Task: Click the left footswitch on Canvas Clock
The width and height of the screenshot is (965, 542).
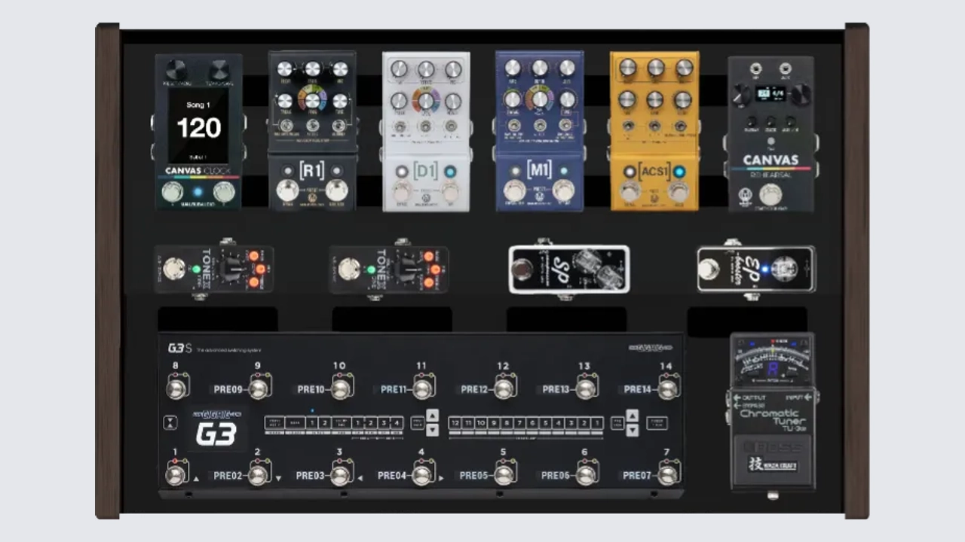Action: pyautogui.click(x=173, y=192)
